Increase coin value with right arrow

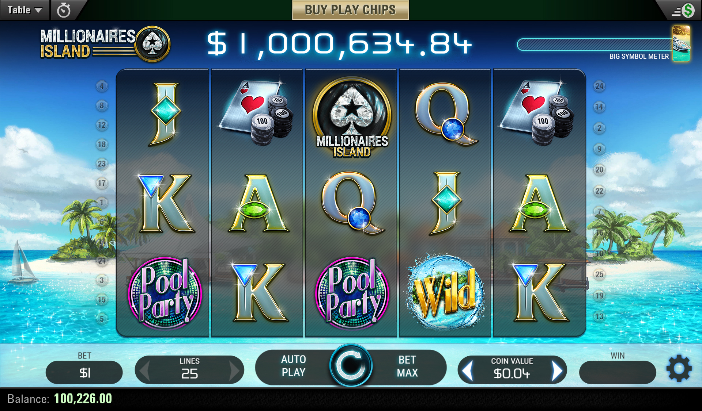tap(556, 370)
